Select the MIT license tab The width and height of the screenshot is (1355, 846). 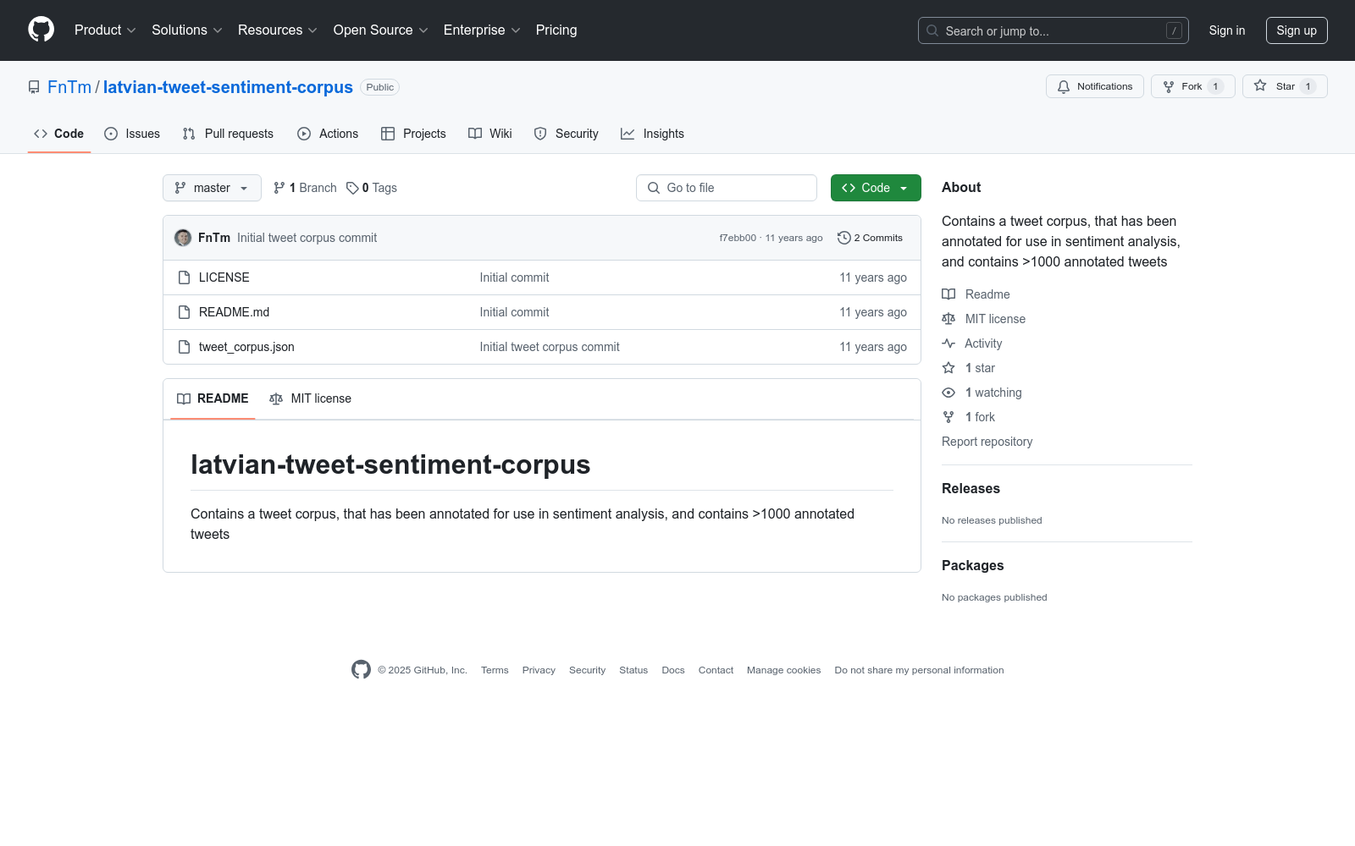pos(310,398)
